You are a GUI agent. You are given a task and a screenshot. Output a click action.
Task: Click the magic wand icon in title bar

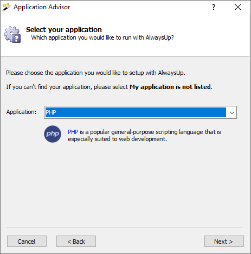click(7, 7)
